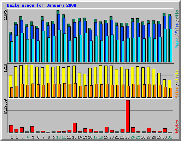This screenshot has height=141, width=181.
Task: Click the yellow Visits bar for day 1
Action: [x=10, y=81]
